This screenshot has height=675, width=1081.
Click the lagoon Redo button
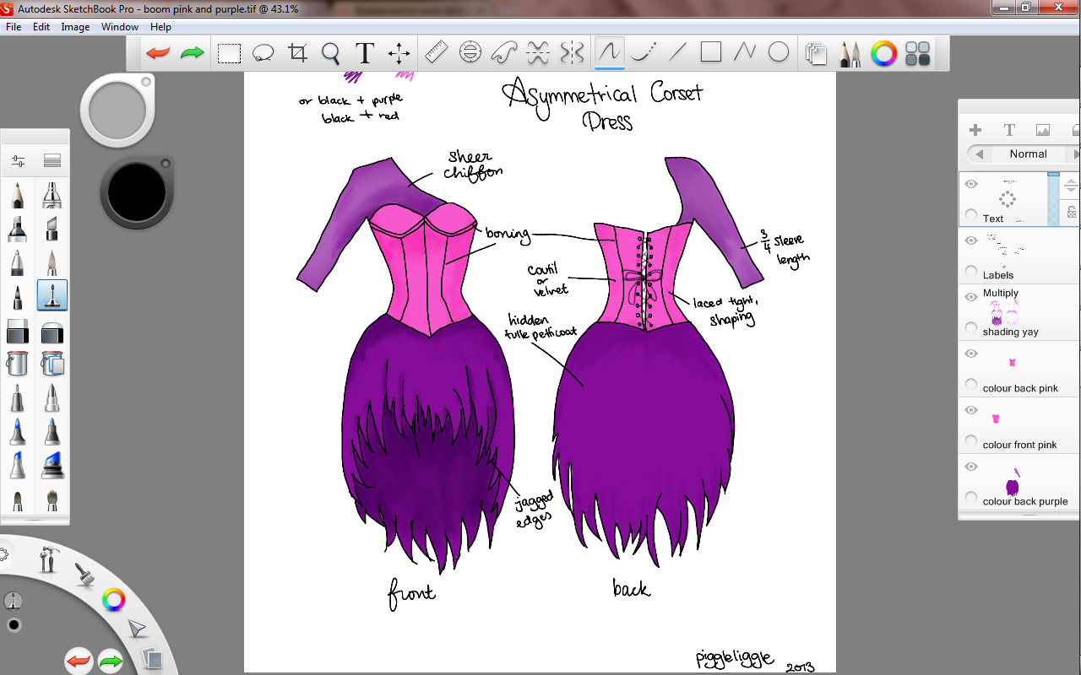pos(111,661)
